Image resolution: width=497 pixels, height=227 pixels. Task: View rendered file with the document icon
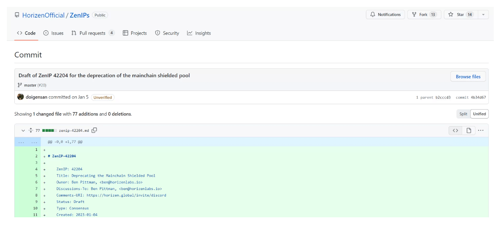[x=469, y=130]
